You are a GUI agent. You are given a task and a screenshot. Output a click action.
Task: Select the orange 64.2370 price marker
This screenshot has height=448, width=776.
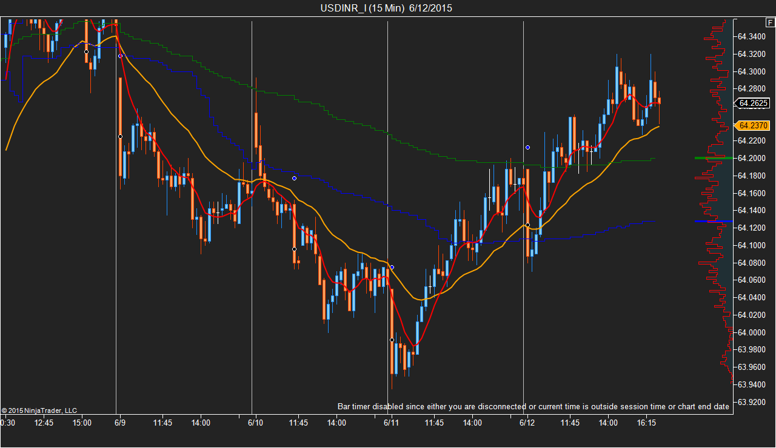pyautogui.click(x=753, y=126)
